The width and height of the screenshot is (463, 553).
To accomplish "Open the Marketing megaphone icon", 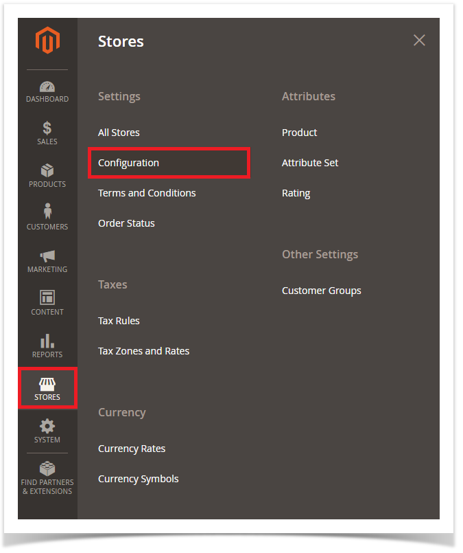I will pos(47,256).
